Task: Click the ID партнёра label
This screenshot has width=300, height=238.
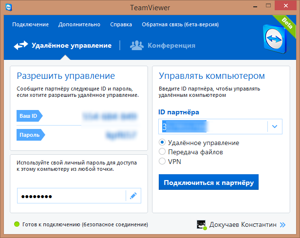Action: pyautogui.click(x=179, y=112)
